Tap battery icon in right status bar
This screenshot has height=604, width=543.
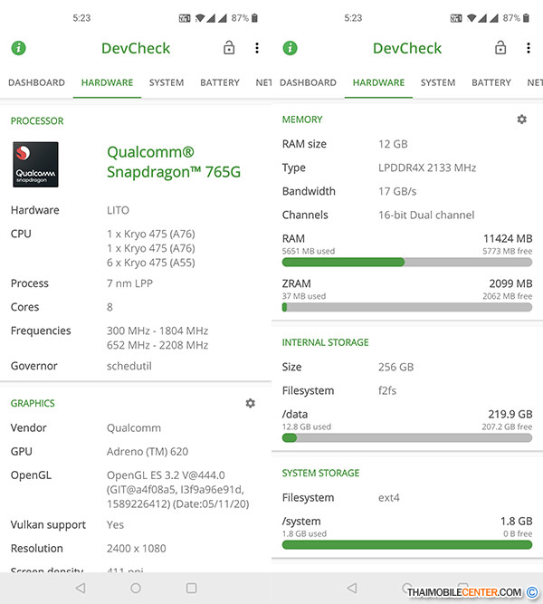click(x=526, y=18)
